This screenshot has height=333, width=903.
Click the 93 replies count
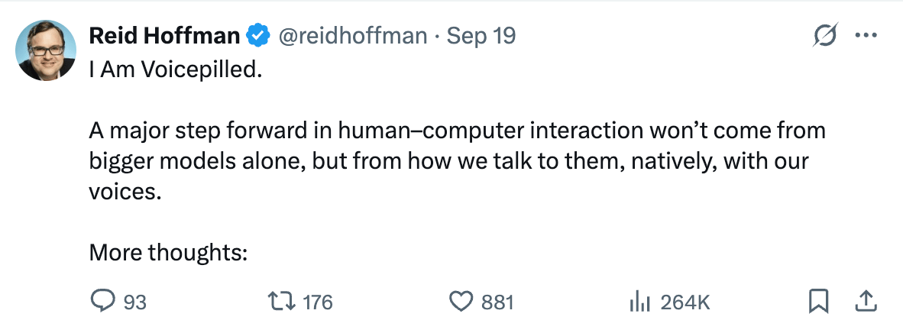134,302
